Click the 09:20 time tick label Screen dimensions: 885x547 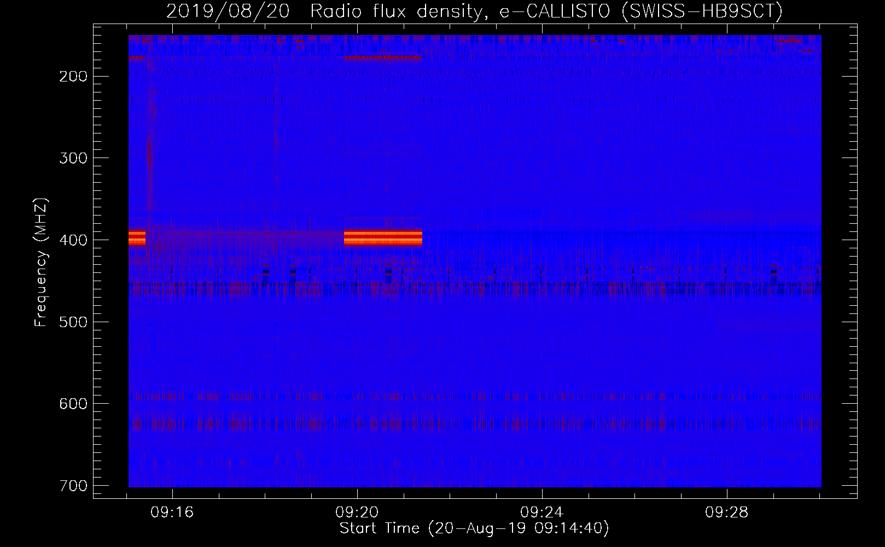point(357,513)
